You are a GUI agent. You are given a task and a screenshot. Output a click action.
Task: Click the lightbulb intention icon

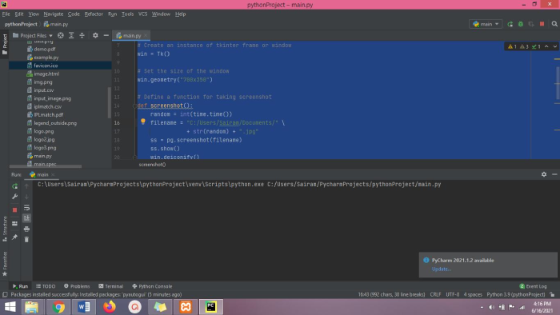143,122
